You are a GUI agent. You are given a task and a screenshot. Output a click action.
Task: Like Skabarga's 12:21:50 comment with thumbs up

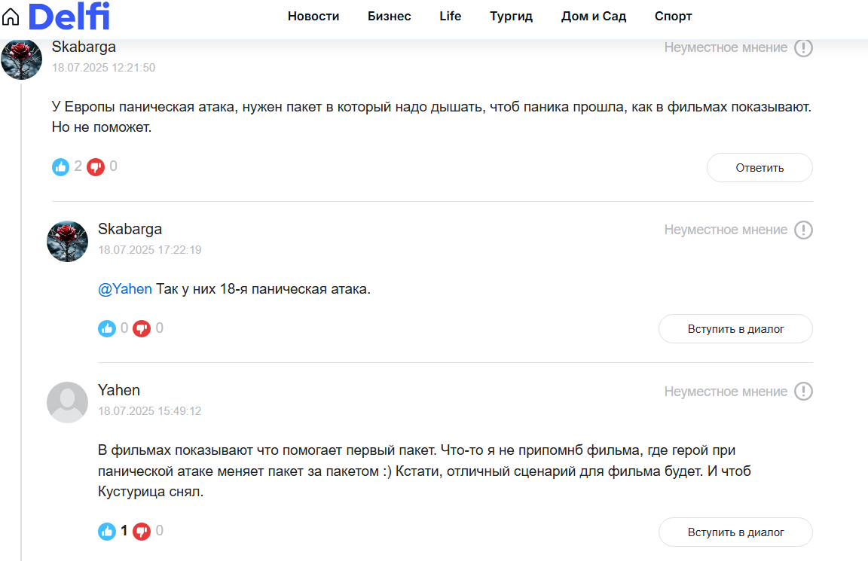pos(60,166)
